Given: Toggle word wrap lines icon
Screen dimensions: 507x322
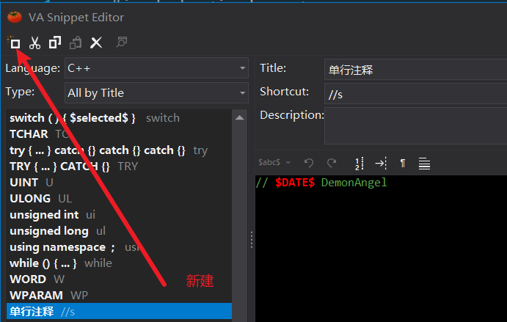Looking at the screenshot, I should tap(424, 164).
